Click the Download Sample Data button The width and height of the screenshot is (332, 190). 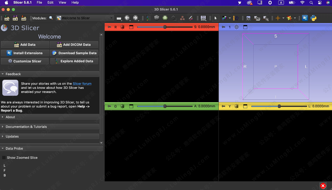(x=74, y=53)
